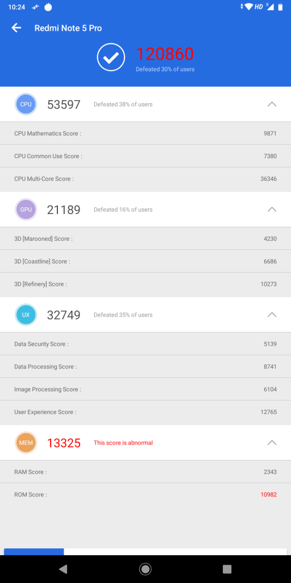Collapse the GPU score section
The width and height of the screenshot is (291, 583).
[x=272, y=210]
